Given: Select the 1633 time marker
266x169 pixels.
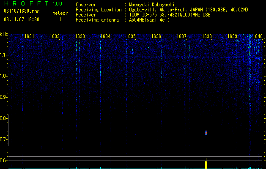Looking at the screenshot, I should point(80,36).
